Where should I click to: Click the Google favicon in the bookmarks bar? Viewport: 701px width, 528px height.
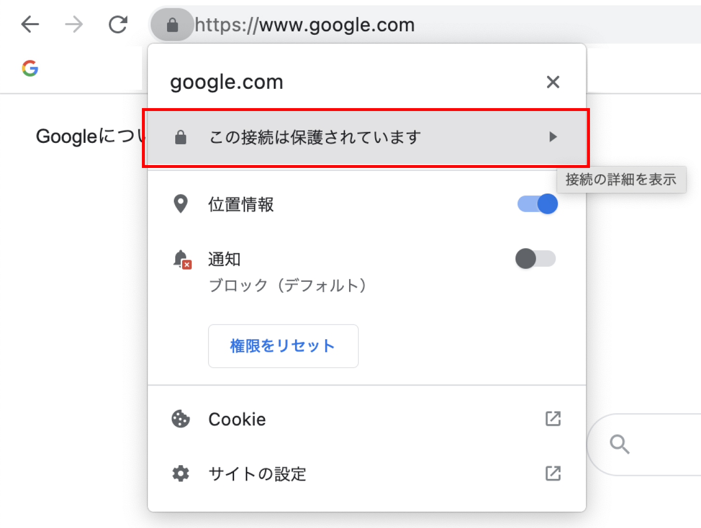[30, 69]
